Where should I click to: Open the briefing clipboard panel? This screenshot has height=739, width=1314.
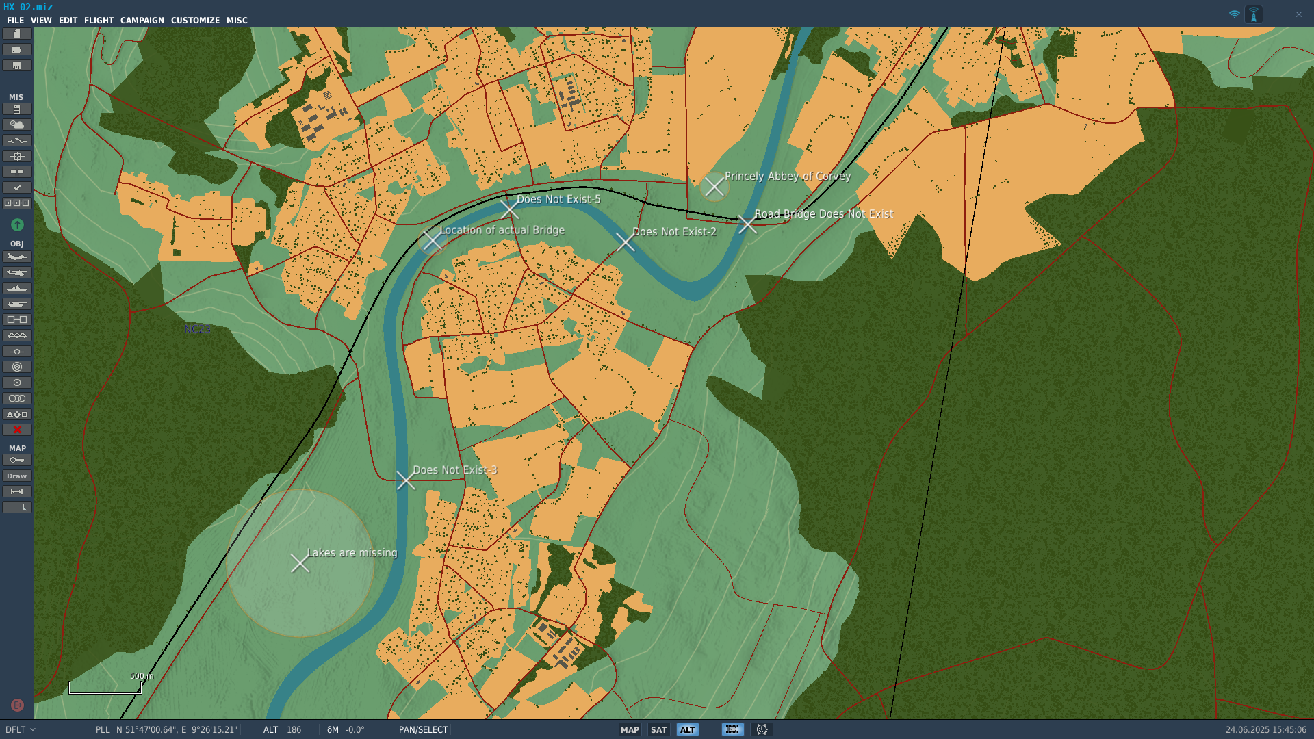coord(17,109)
